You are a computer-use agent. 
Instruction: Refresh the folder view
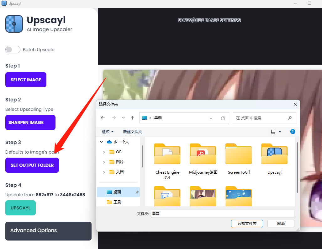click(223, 118)
